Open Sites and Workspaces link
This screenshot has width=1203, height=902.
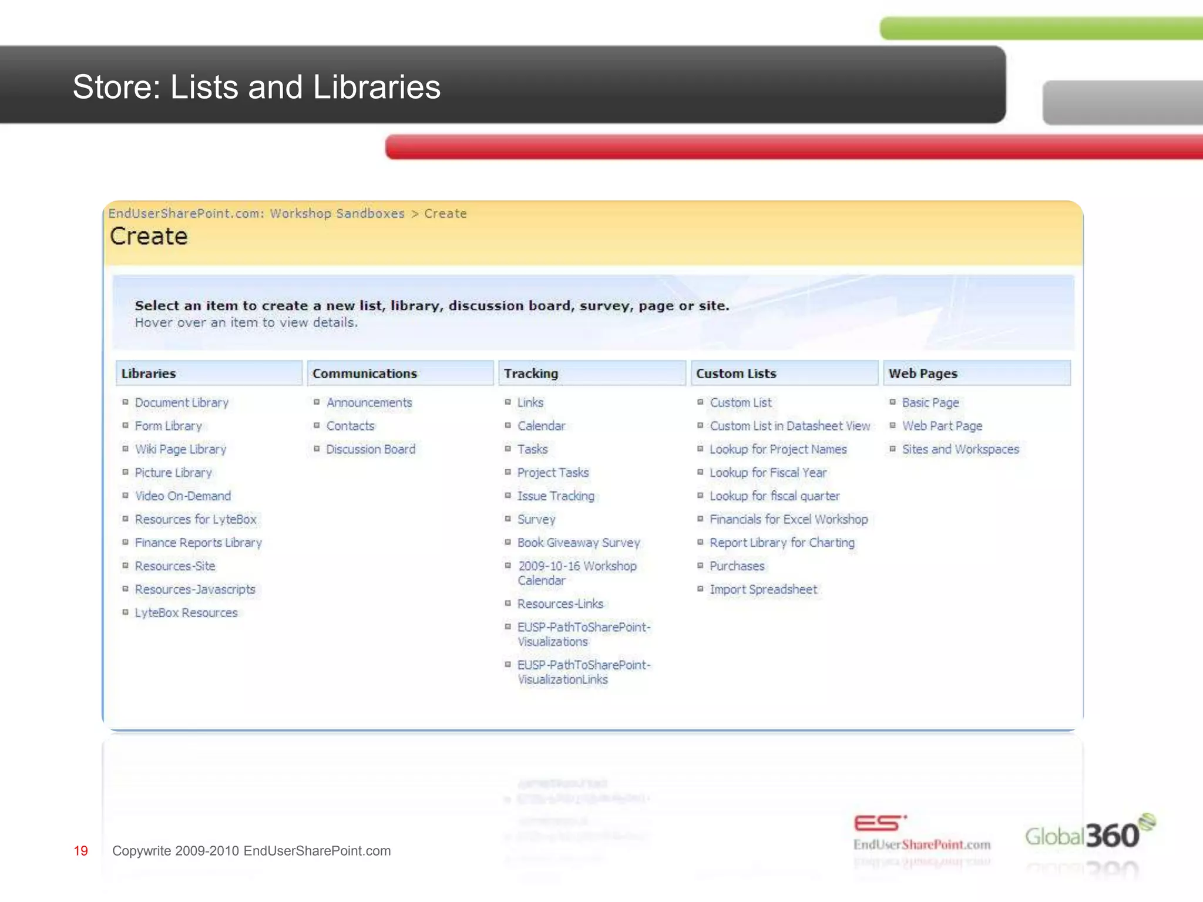point(960,450)
